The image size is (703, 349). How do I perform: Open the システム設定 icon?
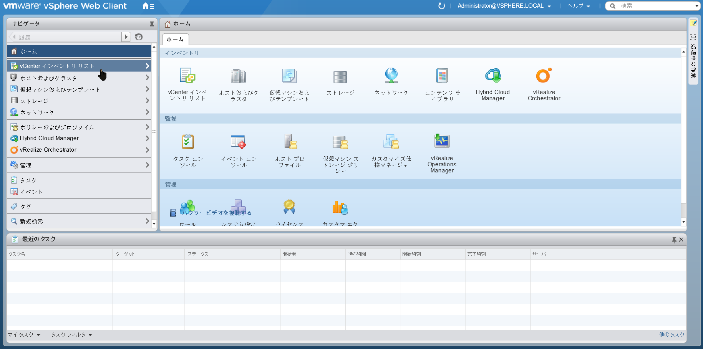click(238, 207)
